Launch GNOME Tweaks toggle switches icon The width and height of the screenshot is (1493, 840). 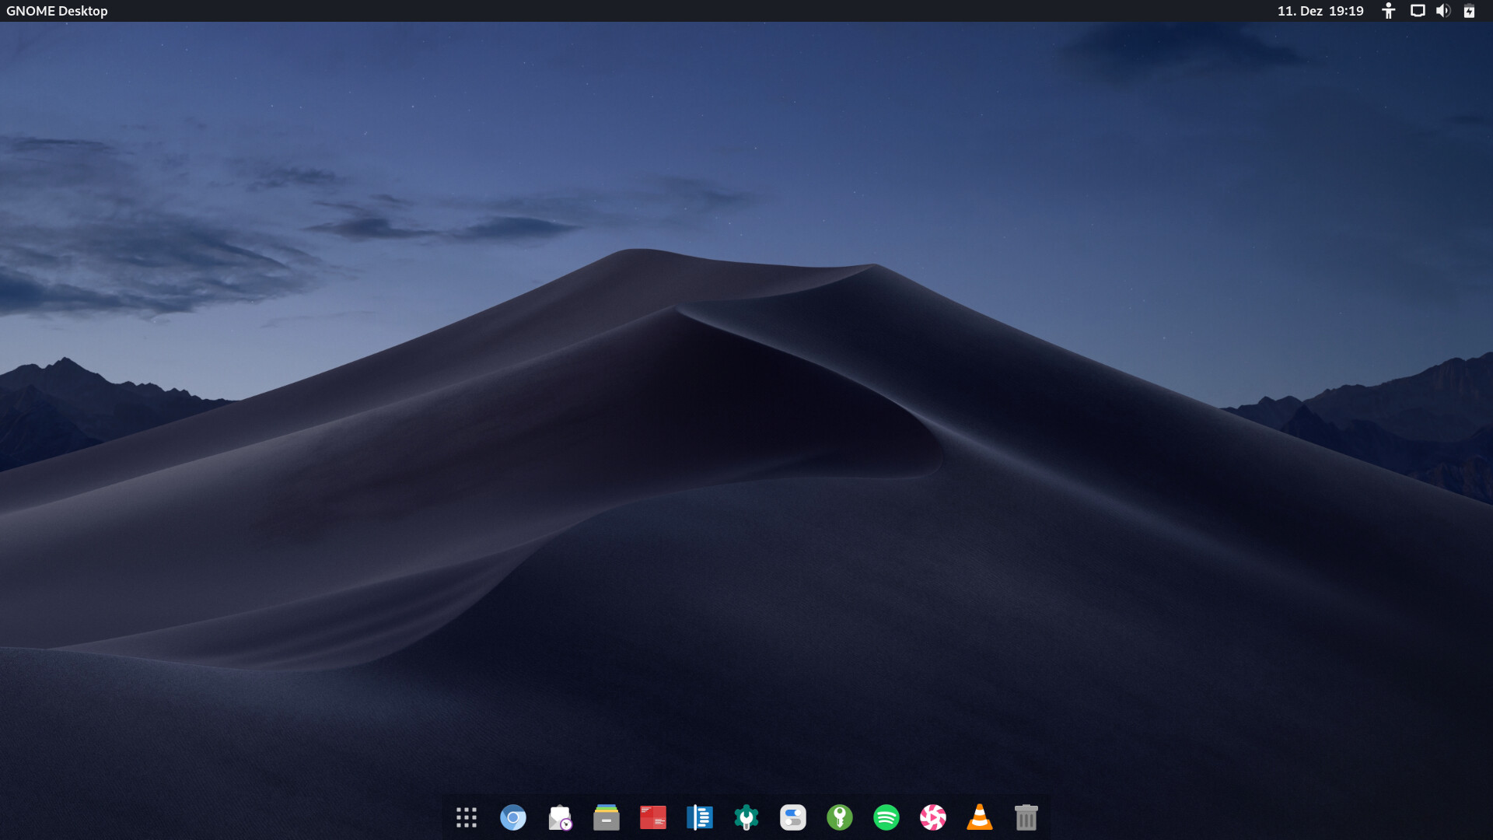(x=793, y=817)
